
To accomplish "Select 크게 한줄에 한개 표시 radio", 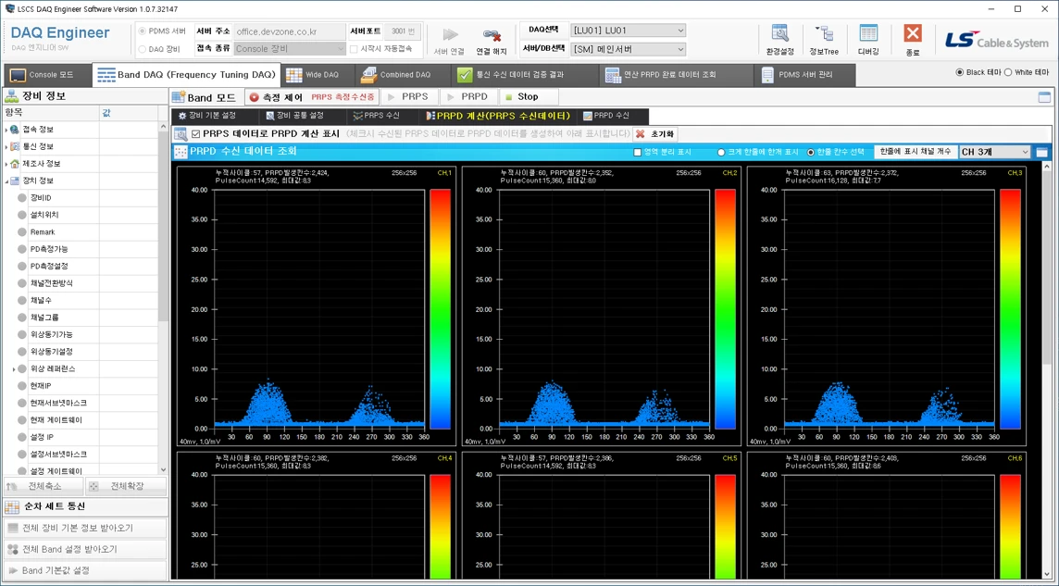I will pos(721,152).
